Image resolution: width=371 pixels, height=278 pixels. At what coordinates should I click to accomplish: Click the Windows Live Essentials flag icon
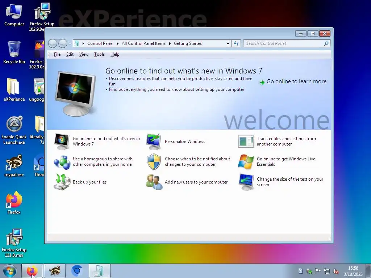coord(246,162)
